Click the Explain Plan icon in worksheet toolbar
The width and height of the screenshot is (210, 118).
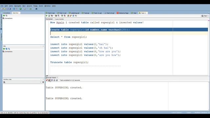click(52, 16)
